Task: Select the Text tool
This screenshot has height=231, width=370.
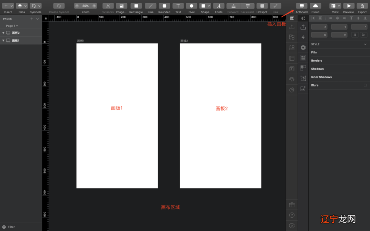Action: coord(178,6)
